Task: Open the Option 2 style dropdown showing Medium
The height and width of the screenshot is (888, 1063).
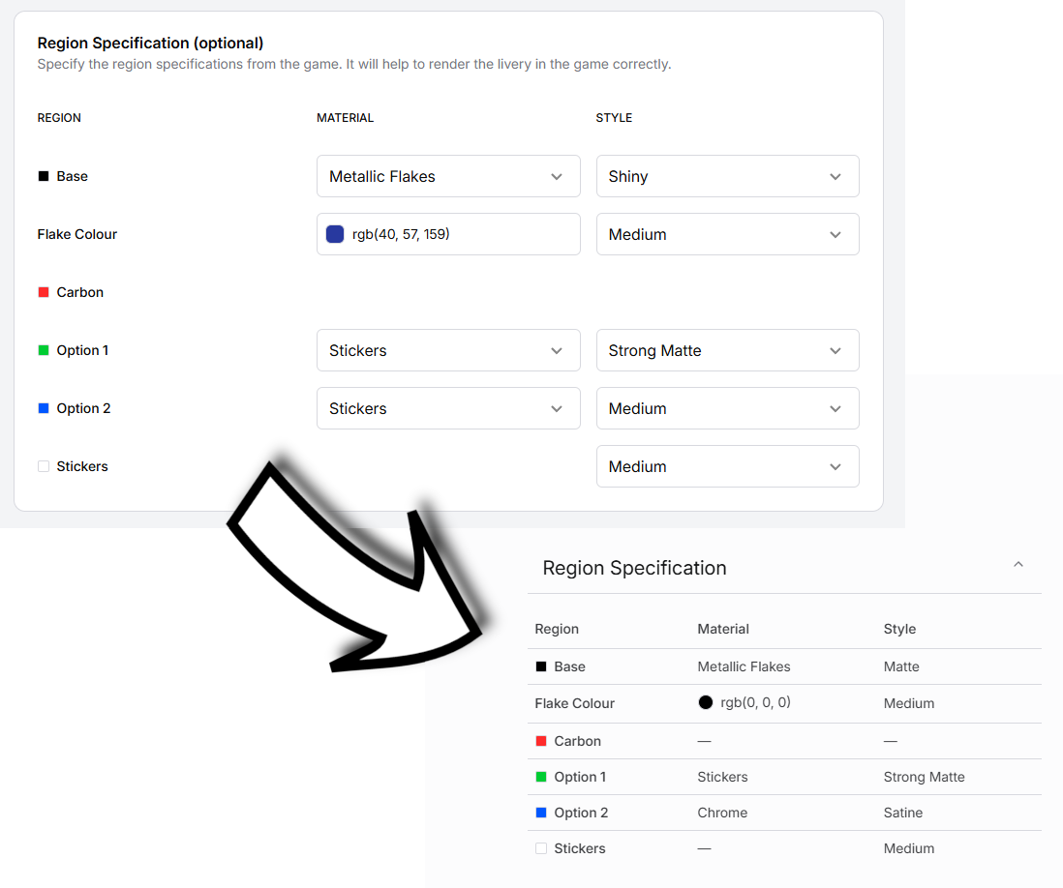Action: [727, 408]
